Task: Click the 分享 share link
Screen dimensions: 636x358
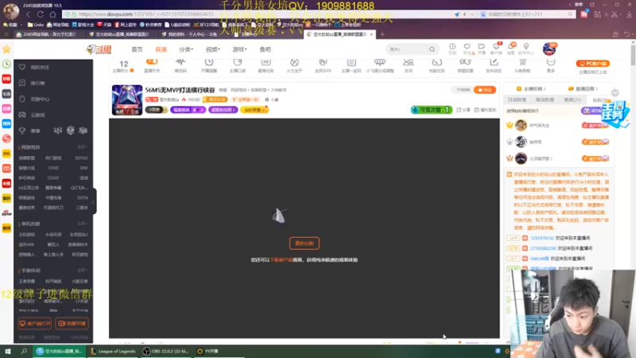Action: (463, 110)
